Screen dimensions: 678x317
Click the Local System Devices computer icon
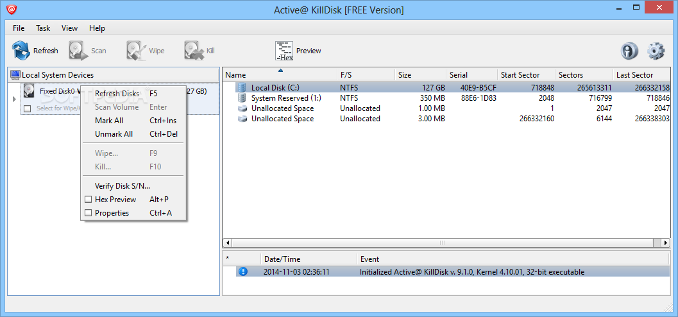pos(15,75)
